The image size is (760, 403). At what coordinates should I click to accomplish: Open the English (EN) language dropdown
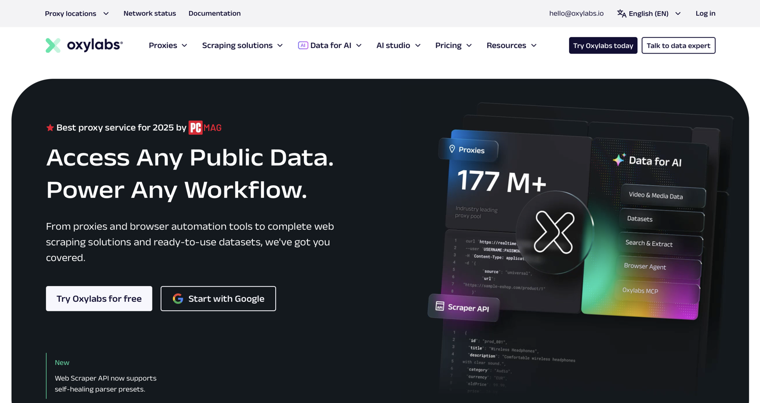tap(649, 14)
